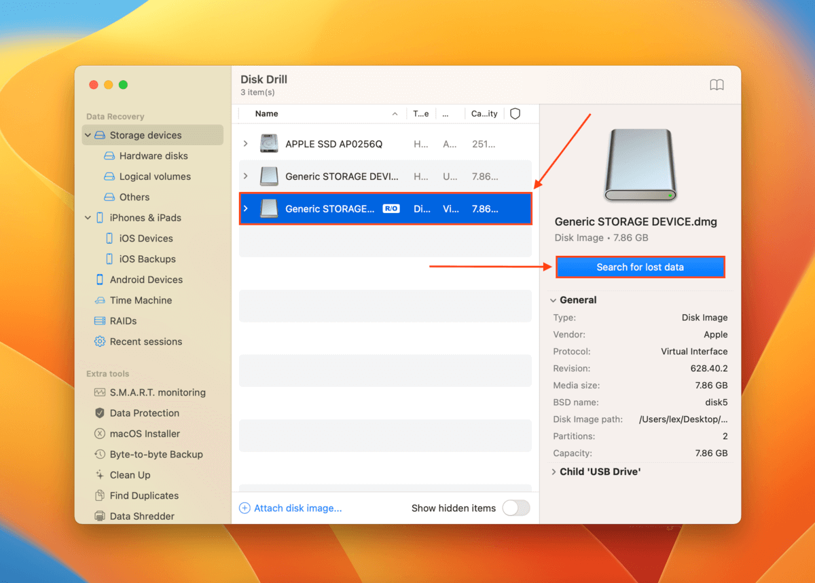Click the Find Duplicates icon
Screen dimensions: 815x583
pos(100,495)
